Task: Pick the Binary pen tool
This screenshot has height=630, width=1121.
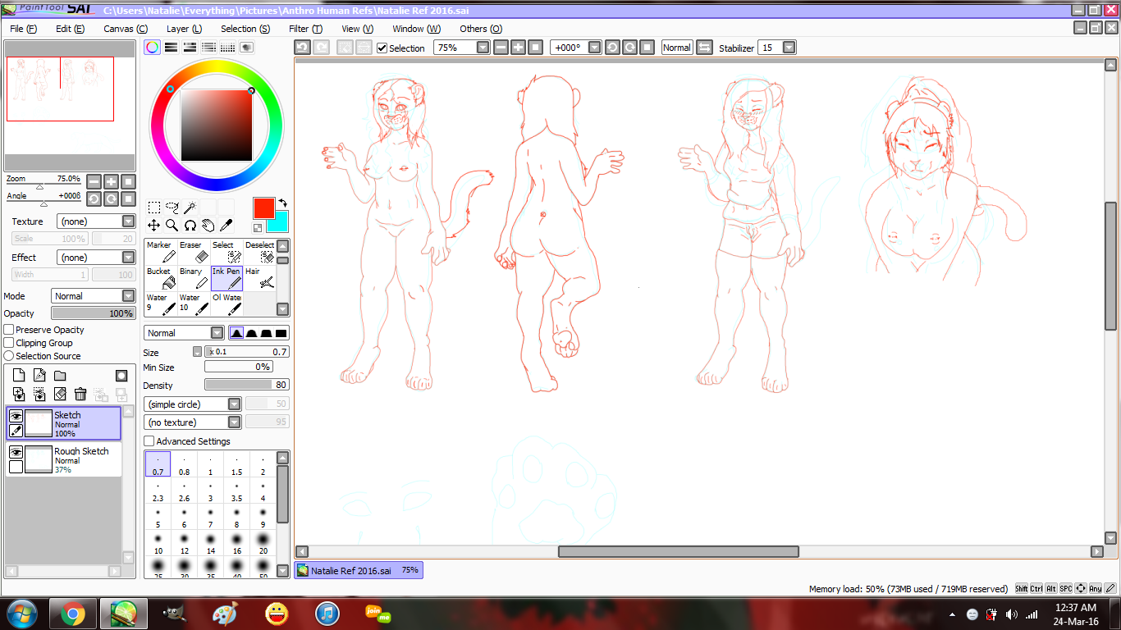Action: (194, 278)
